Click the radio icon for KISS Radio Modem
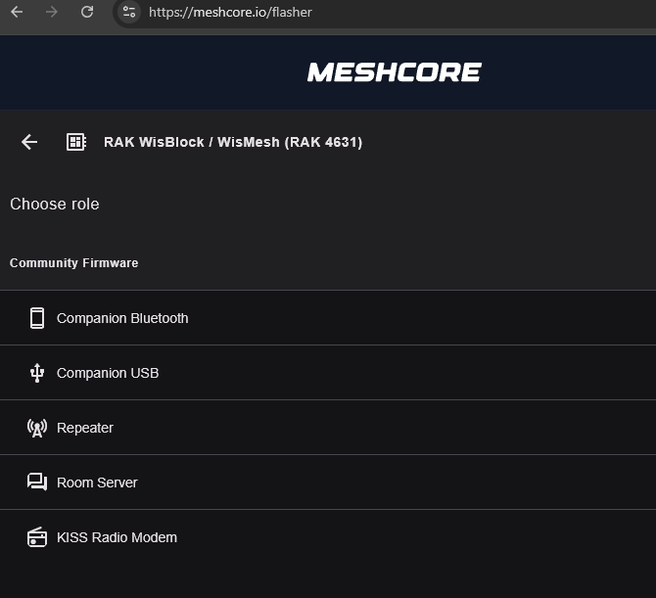 [x=37, y=537]
